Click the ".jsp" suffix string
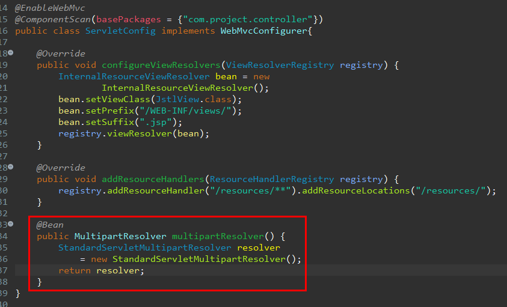 click(x=156, y=122)
